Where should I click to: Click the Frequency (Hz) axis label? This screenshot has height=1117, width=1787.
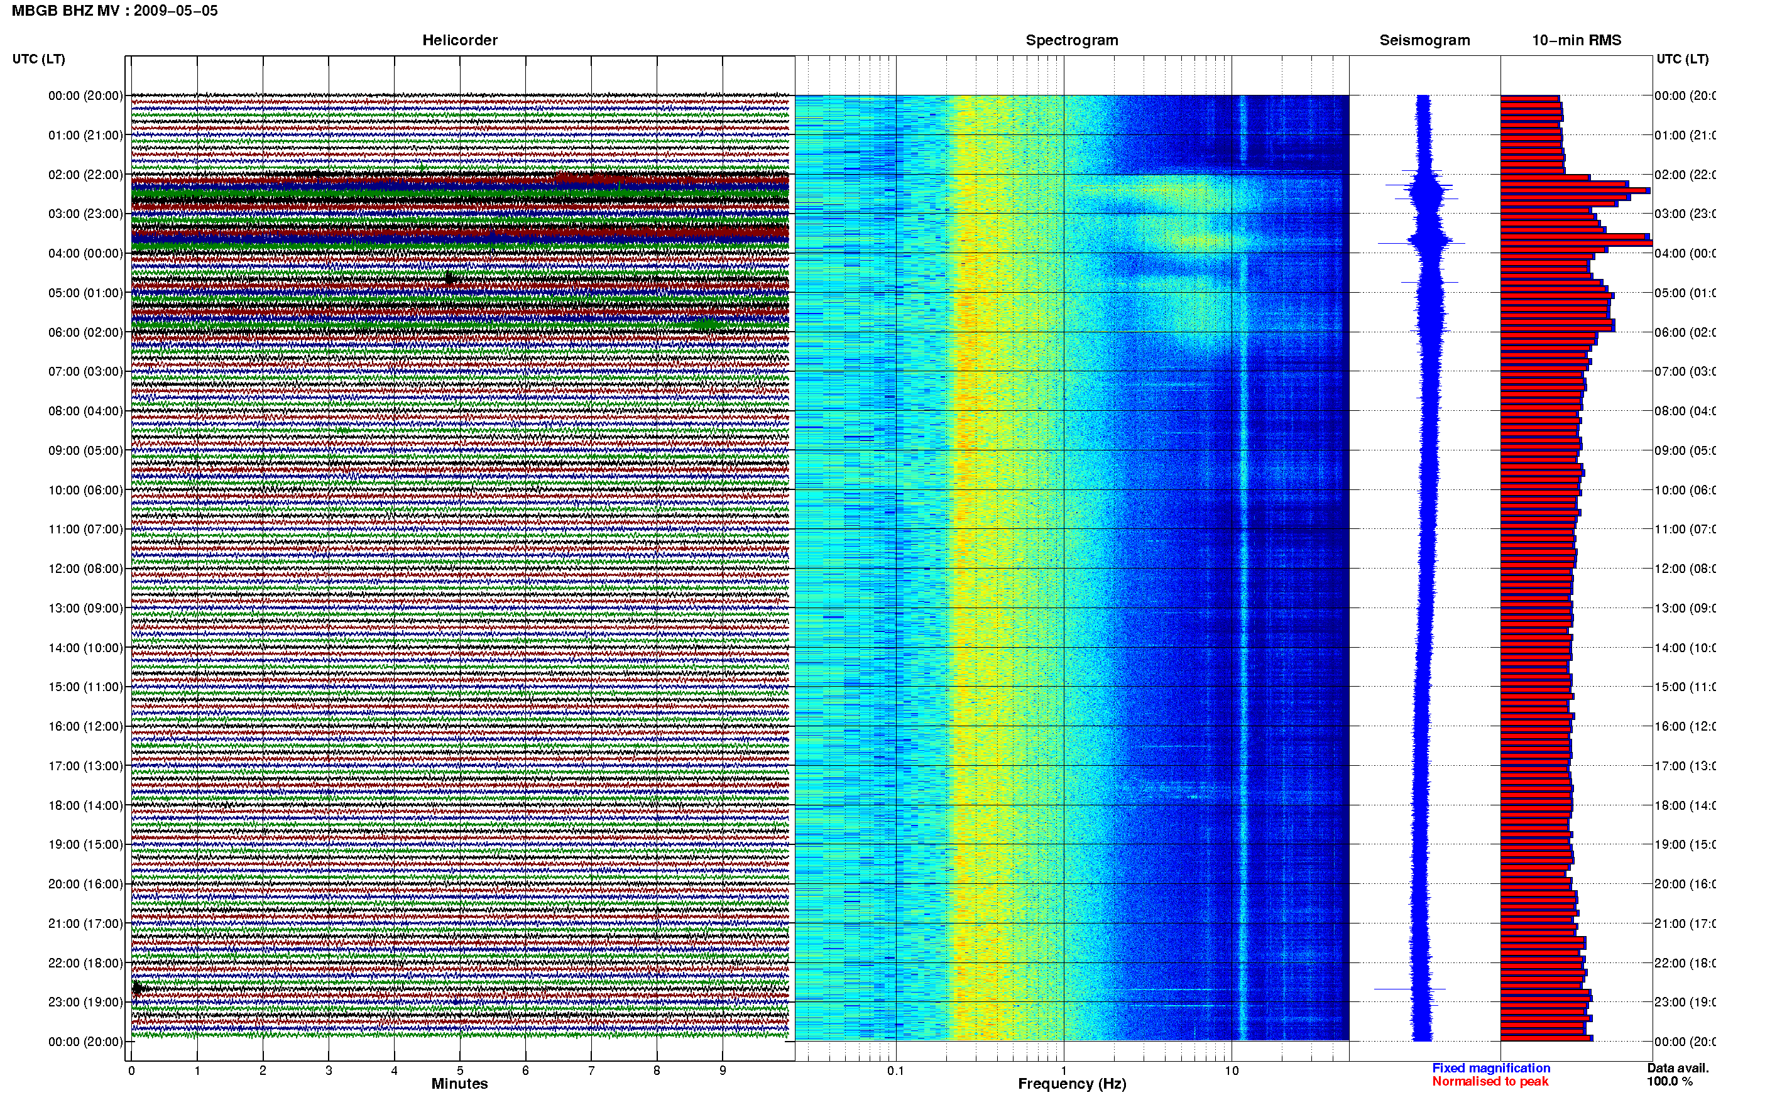pos(1072,1084)
